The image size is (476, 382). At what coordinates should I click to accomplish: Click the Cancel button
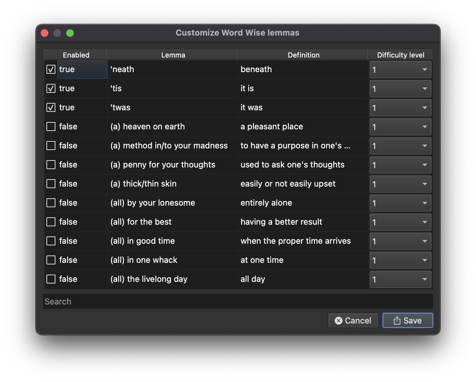[x=353, y=320]
